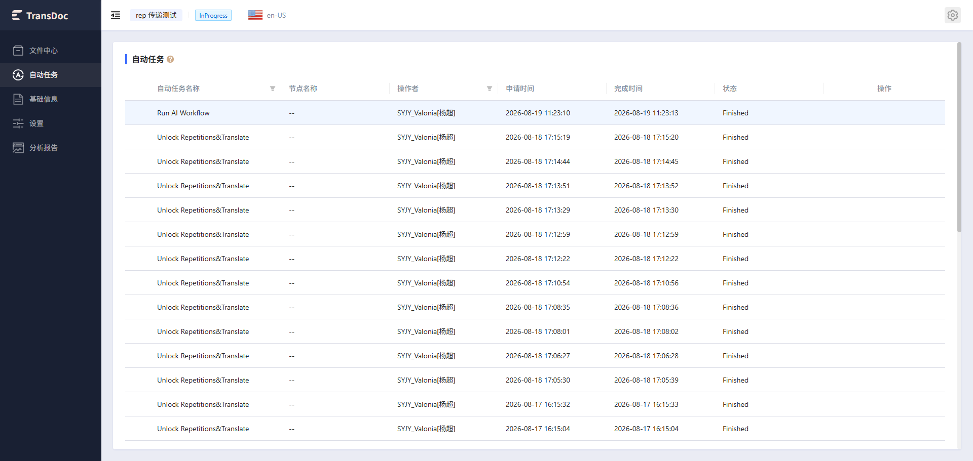Collapse the sidebar with the menu fold icon
The height and width of the screenshot is (461, 973).
[116, 15]
